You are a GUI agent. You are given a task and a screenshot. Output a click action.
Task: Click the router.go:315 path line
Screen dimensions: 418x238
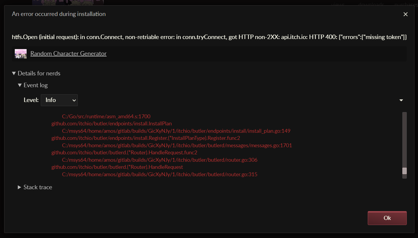[x=160, y=174]
